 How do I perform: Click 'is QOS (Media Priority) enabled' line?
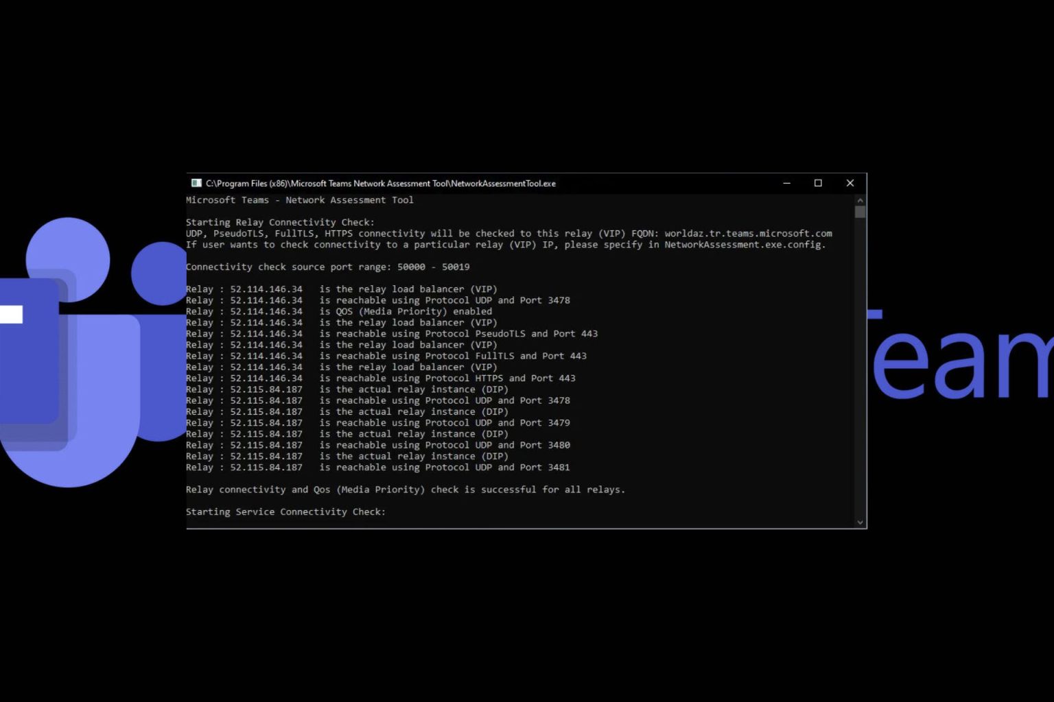pos(339,311)
